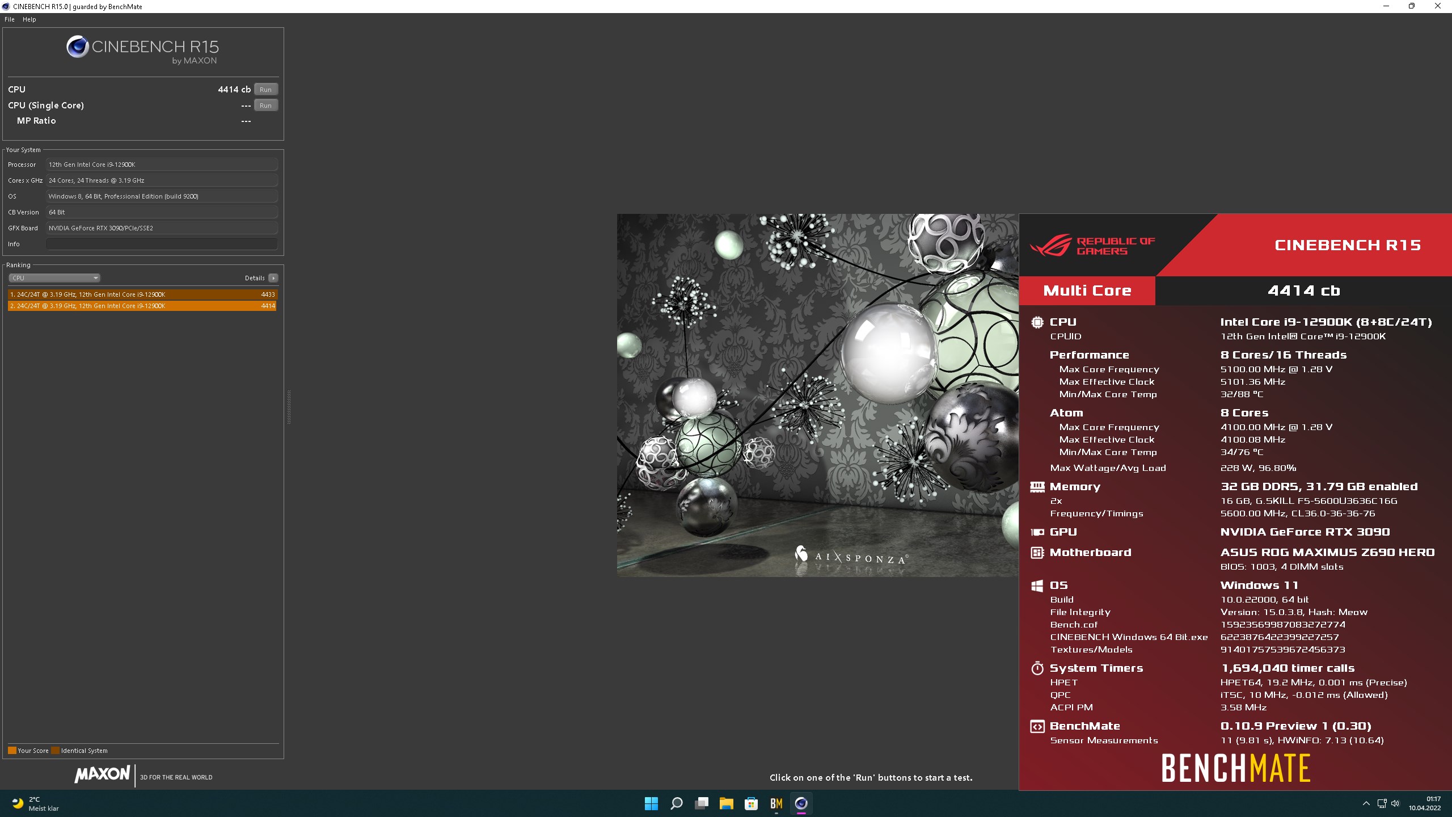Open the Help menu
Screen dimensions: 1452x817
[x=29, y=19]
